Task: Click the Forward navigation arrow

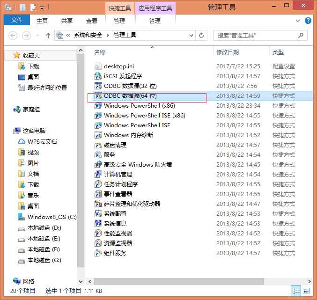Action: 26,36
